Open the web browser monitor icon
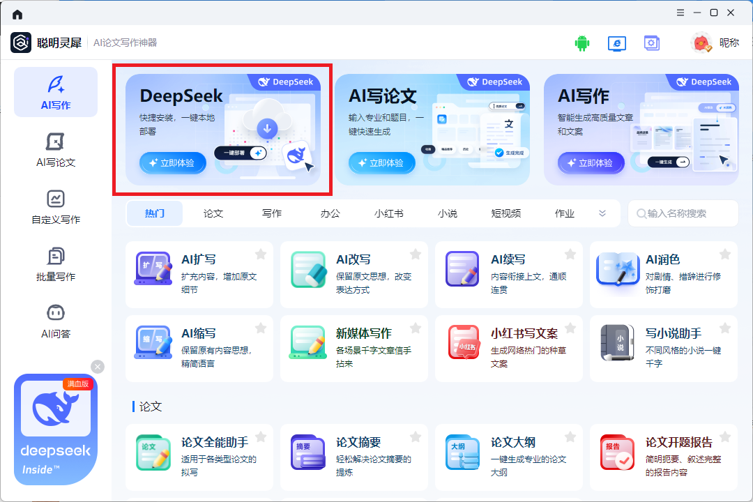Viewport: 753px width, 502px height. click(616, 43)
